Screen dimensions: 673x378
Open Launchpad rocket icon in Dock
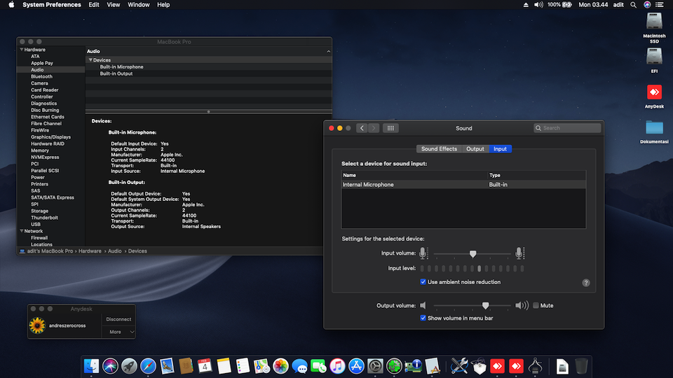pyautogui.click(x=129, y=366)
